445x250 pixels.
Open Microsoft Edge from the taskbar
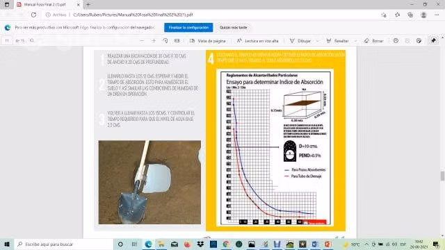[x=148, y=244]
